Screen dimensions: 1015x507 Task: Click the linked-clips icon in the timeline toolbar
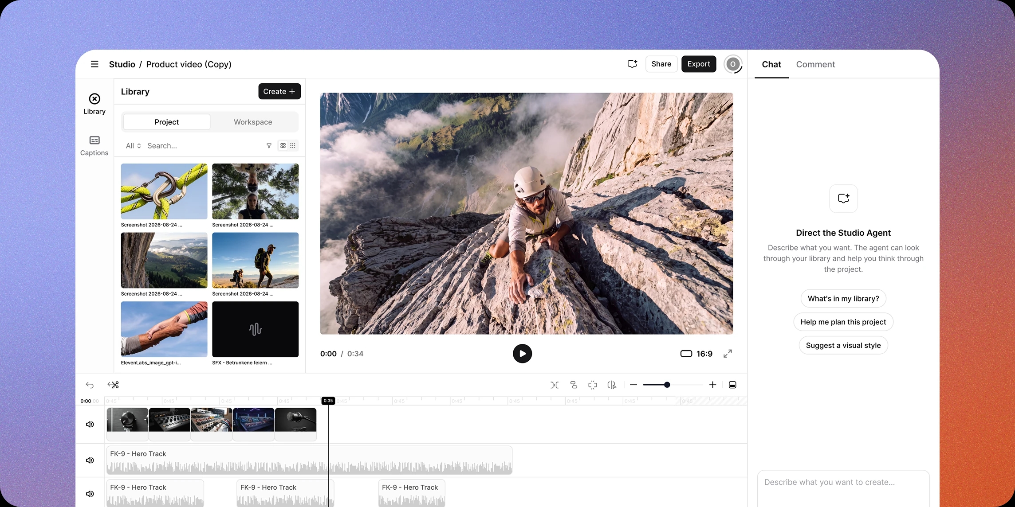pos(574,385)
